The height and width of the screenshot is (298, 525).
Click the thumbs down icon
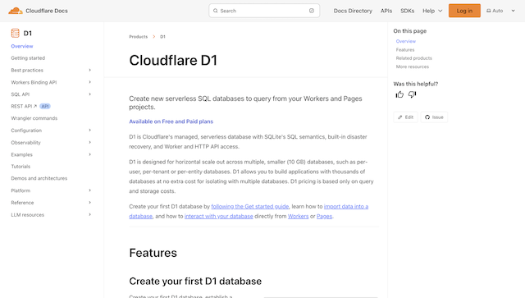[412, 94]
